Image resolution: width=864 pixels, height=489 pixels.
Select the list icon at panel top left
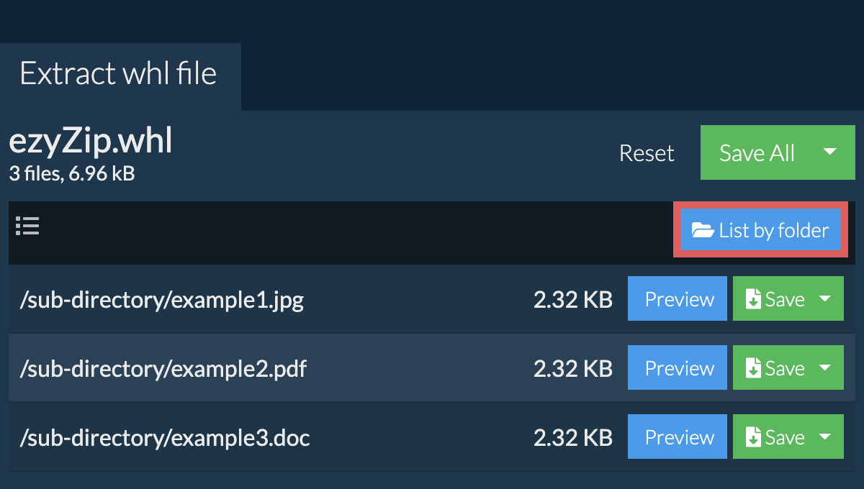pyautogui.click(x=27, y=227)
